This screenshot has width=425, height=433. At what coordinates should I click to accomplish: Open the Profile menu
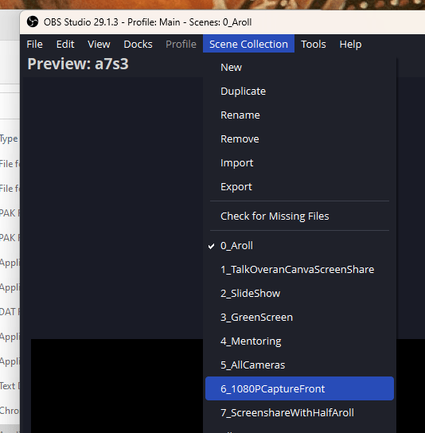coord(181,45)
